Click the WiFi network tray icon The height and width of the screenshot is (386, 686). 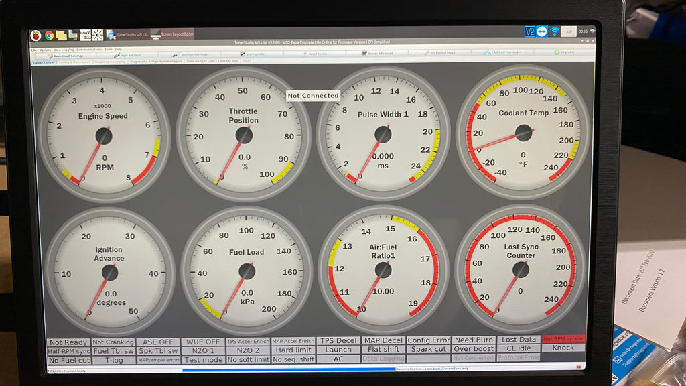point(554,31)
